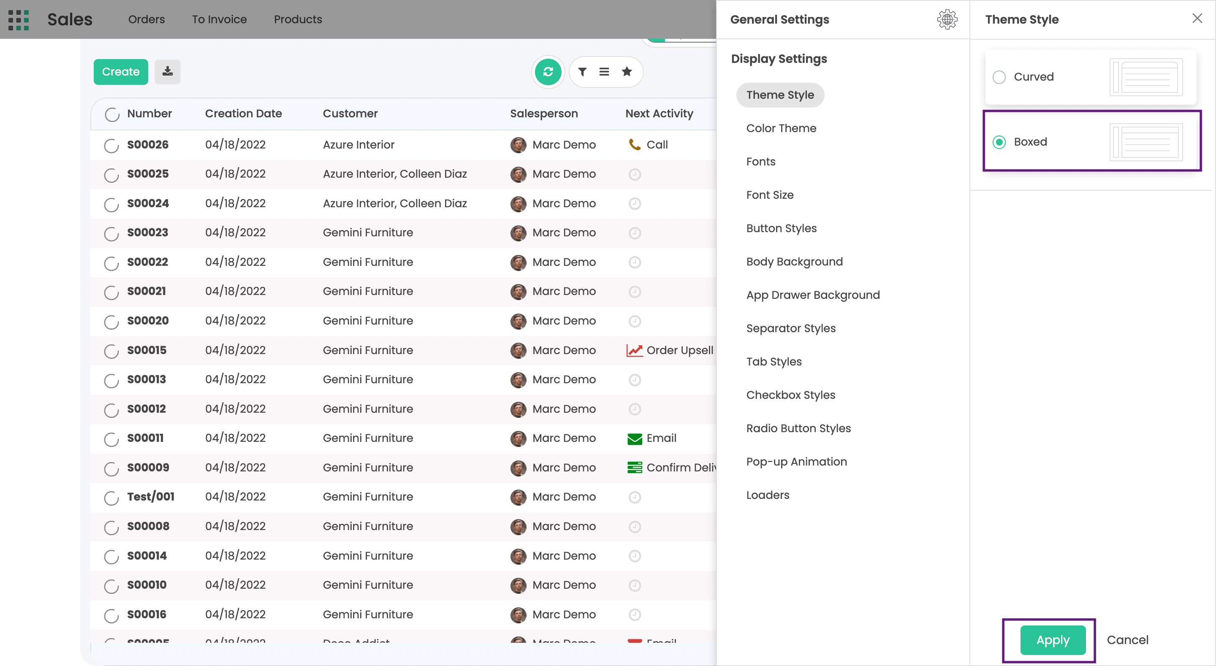1216x666 pixels.
Task: Check the row checkbox for S00026
Action: (x=111, y=145)
